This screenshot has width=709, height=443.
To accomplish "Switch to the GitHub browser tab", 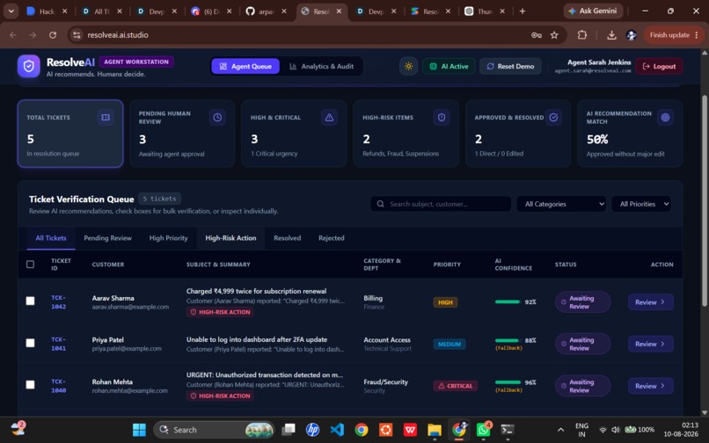I will coord(267,11).
